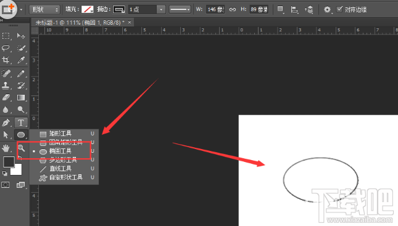Select the History Brush tool
The image size is (398, 226).
(x=21, y=86)
